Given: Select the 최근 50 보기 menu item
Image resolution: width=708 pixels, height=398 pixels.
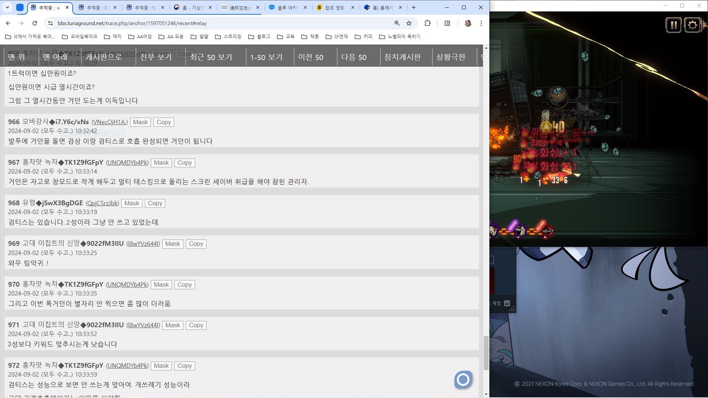Looking at the screenshot, I should [x=211, y=57].
